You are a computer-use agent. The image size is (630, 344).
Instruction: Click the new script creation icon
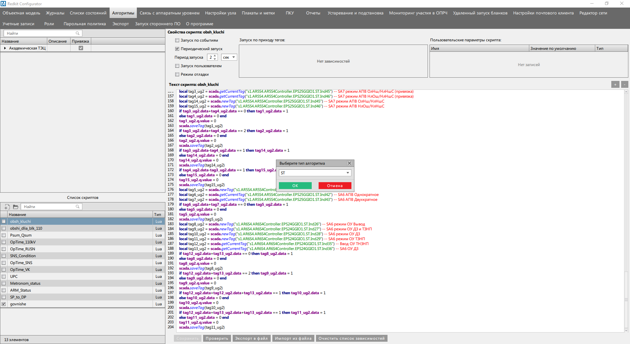7,207
